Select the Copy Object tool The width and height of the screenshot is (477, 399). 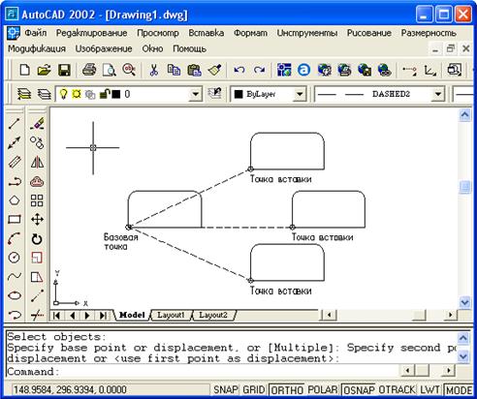click(x=37, y=142)
